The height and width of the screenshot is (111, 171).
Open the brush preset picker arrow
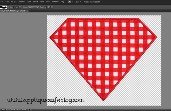(x=8, y=7)
